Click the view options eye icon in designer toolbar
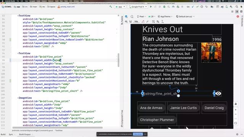The width and height of the screenshot is (244, 137). pos(126,21)
